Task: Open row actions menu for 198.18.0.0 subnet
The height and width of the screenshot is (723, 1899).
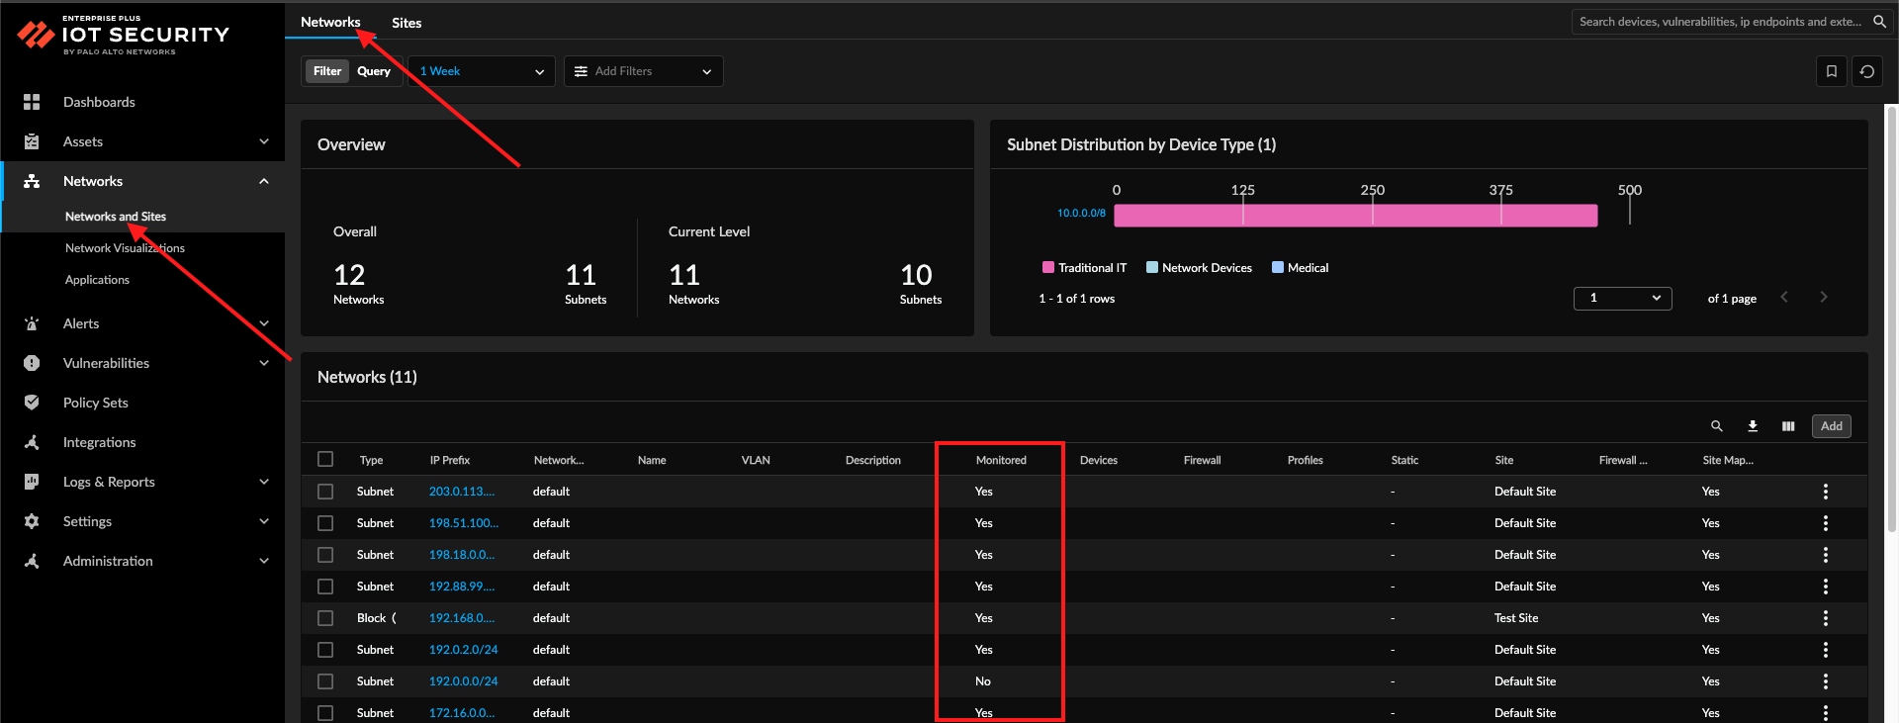Action: pyautogui.click(x=1826, y=555)
